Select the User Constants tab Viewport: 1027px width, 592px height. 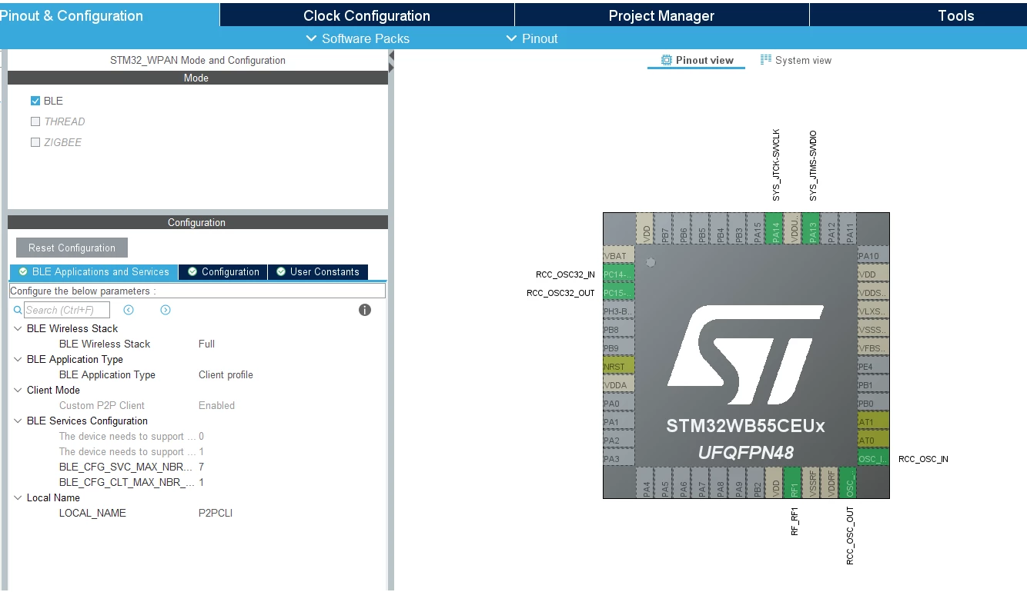pyautogui.click(x=318, y=272)
